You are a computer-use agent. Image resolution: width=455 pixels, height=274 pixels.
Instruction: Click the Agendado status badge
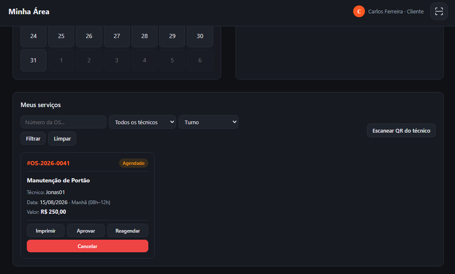tap(134, 163)
